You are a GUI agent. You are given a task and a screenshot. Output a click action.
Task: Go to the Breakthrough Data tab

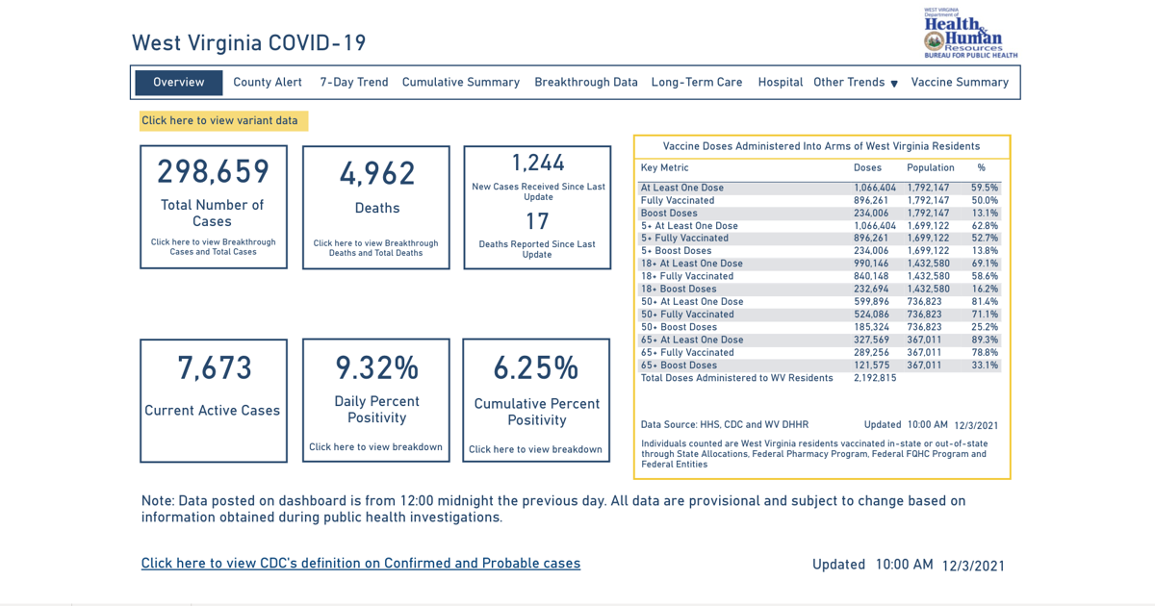coord(586,83)
